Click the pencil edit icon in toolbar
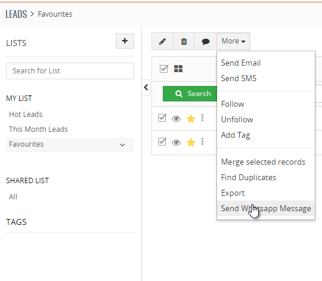Image resolution: width=322 pixels, height=281 pixels. [x=162, y=41]
